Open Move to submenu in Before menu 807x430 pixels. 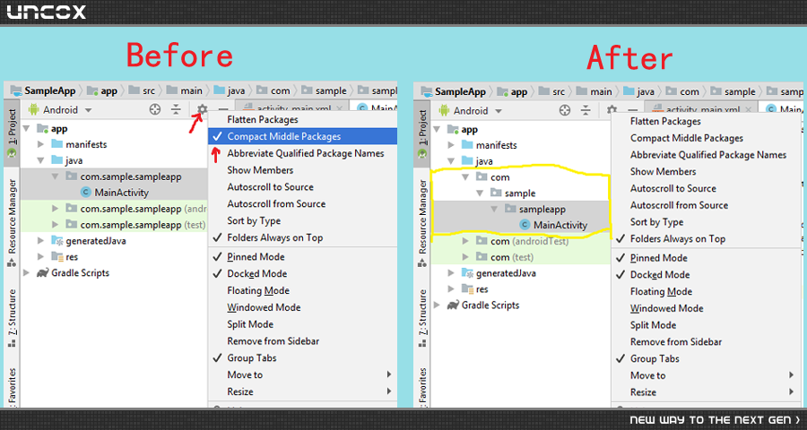tap(303, 374)
